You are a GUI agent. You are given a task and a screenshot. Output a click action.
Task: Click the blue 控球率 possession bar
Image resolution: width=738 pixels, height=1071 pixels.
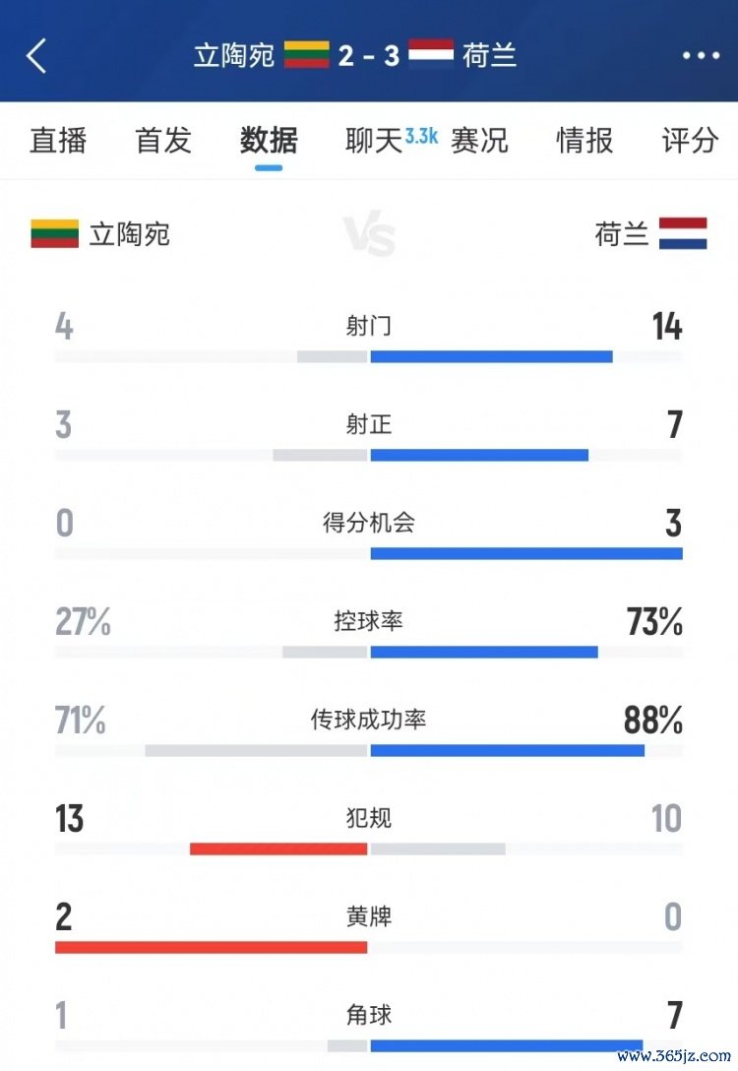click(484, 652)
